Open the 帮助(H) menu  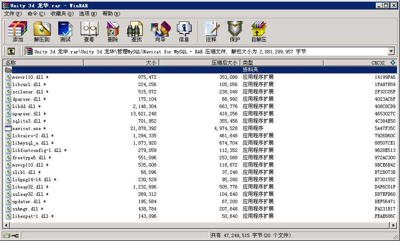click(x=111, y=13)
